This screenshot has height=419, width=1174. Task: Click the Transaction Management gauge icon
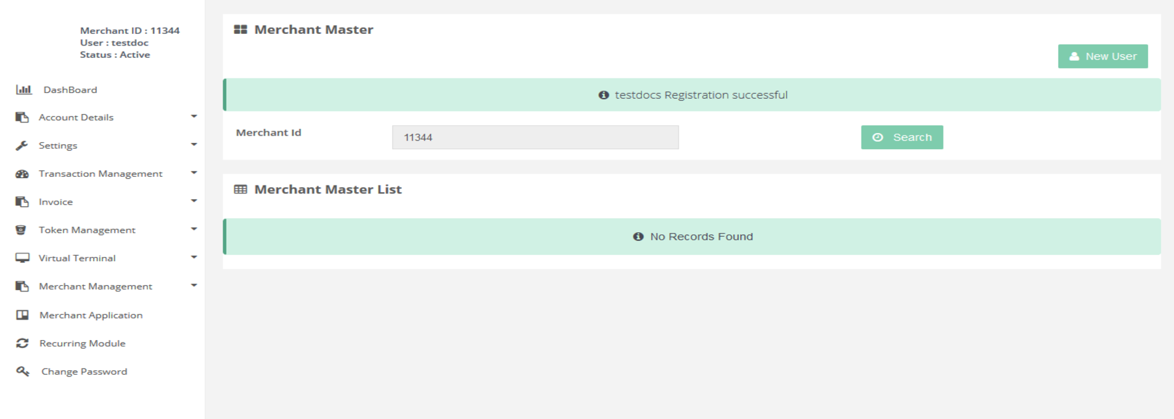point(22,174)
